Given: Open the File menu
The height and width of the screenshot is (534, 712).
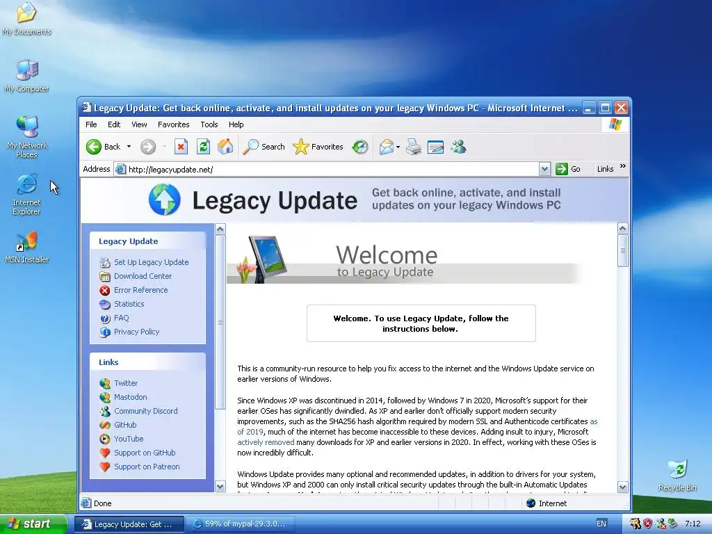Looking at the screenshot, I should [x=91, y=124].
